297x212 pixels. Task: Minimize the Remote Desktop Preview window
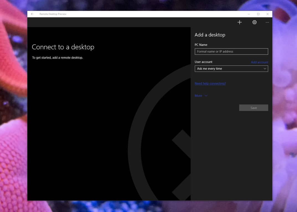249,14
